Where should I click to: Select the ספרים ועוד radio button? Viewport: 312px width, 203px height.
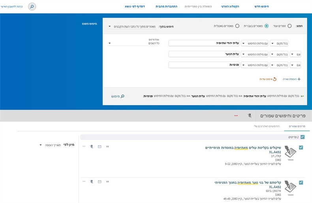[x=289, y=26]
